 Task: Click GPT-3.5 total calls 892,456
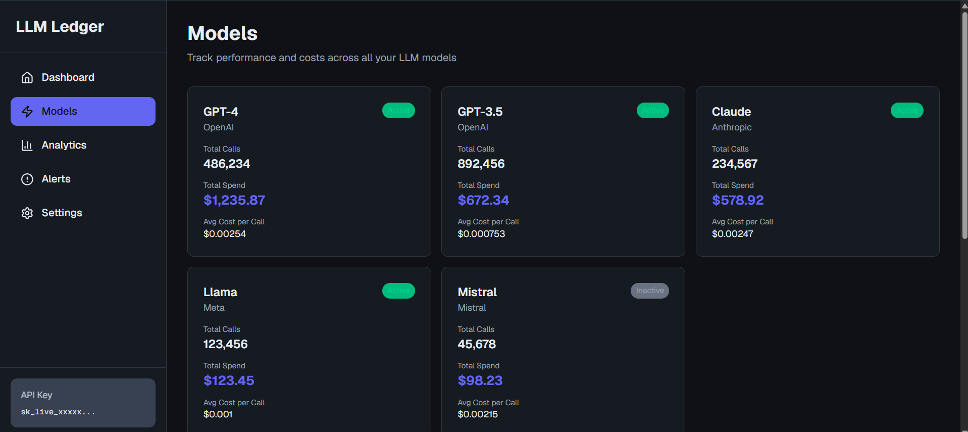481,164
